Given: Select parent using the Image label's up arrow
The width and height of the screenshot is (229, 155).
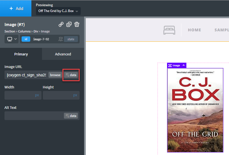Looking at the screenshot, I should (x=184, y=65).
